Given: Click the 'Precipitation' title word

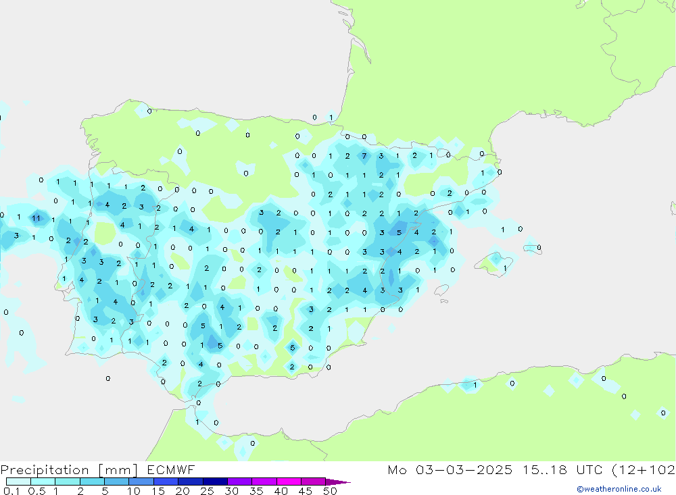Looking at the screenshot, I should (x=45, y=470).
